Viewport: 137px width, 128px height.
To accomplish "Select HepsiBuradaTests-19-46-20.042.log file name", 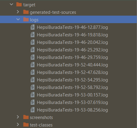I will pos(72,42).
